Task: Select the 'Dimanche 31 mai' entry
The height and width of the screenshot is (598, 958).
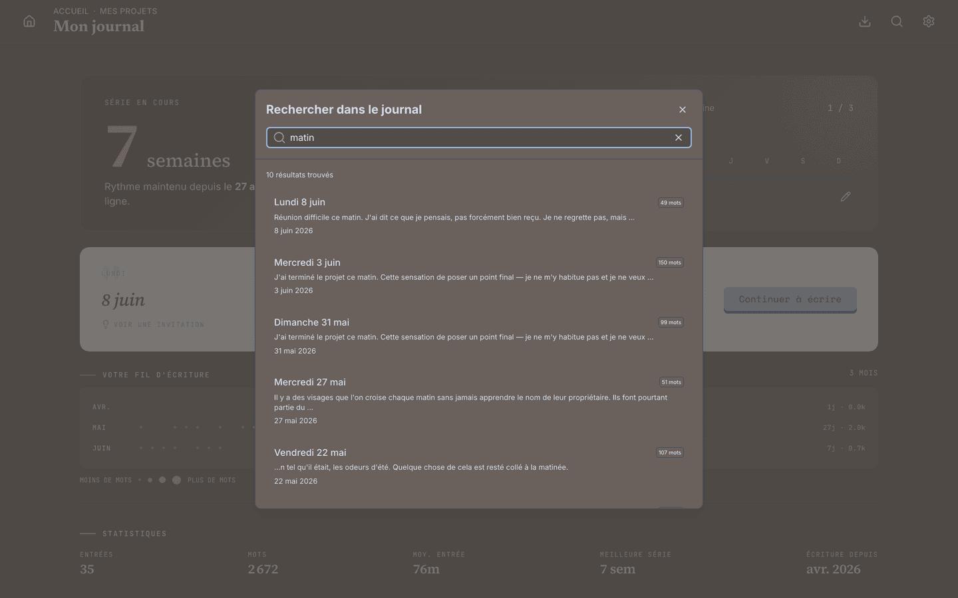Action: (x=479, y=336)
